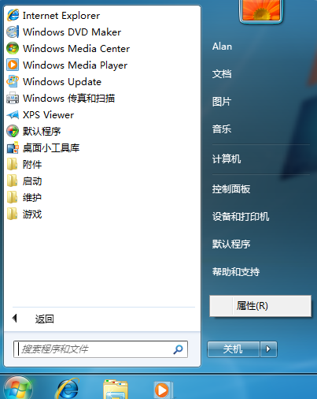
Task: Open 桌面小工具库 icon
Action: 13,147
